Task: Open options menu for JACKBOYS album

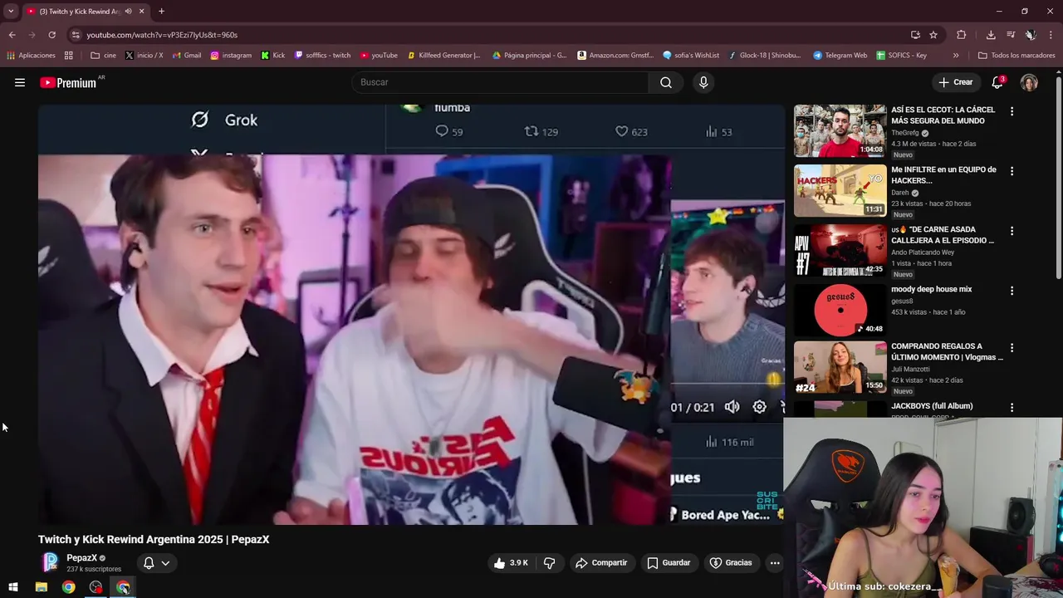Action: 1012,408
